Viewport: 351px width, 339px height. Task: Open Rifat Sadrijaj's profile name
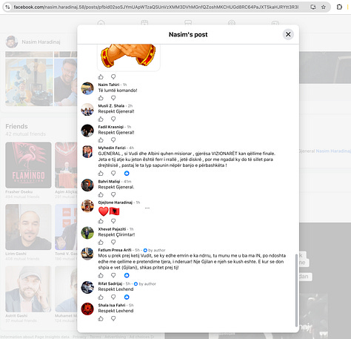click(110, 283)
